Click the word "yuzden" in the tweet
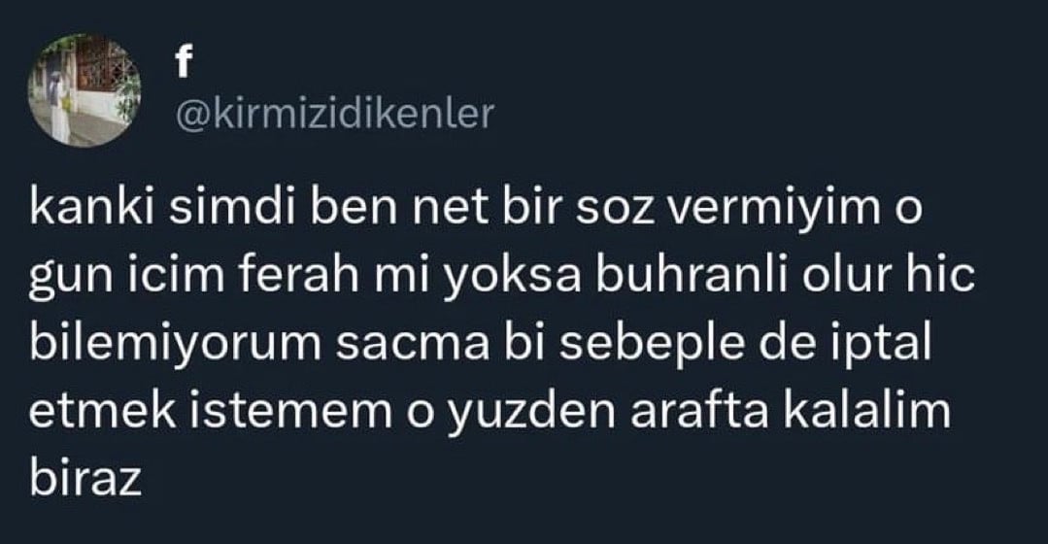 [532, 413]
